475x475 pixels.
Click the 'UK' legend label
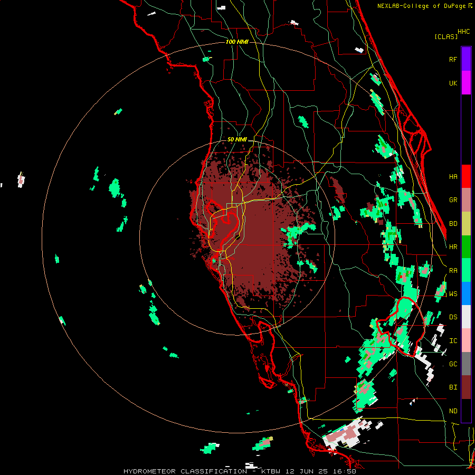pos(453,83)
